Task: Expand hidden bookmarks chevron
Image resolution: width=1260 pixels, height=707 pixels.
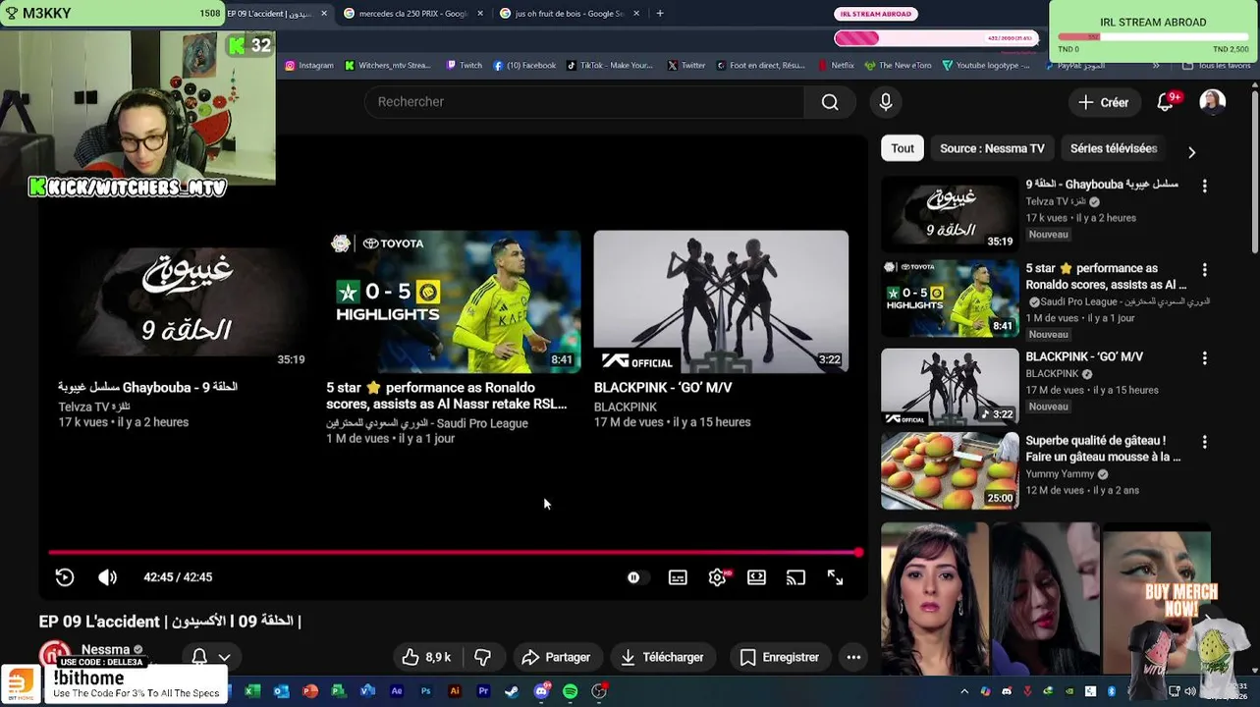Action: point(1156,66)
